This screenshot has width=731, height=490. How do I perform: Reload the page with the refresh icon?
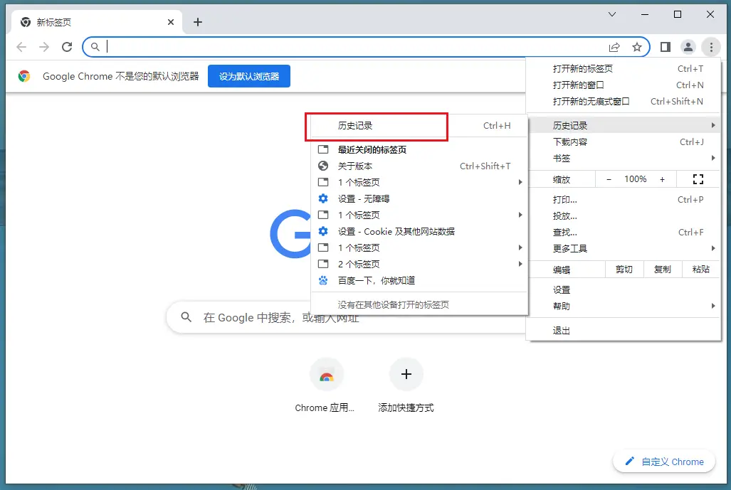67,46
